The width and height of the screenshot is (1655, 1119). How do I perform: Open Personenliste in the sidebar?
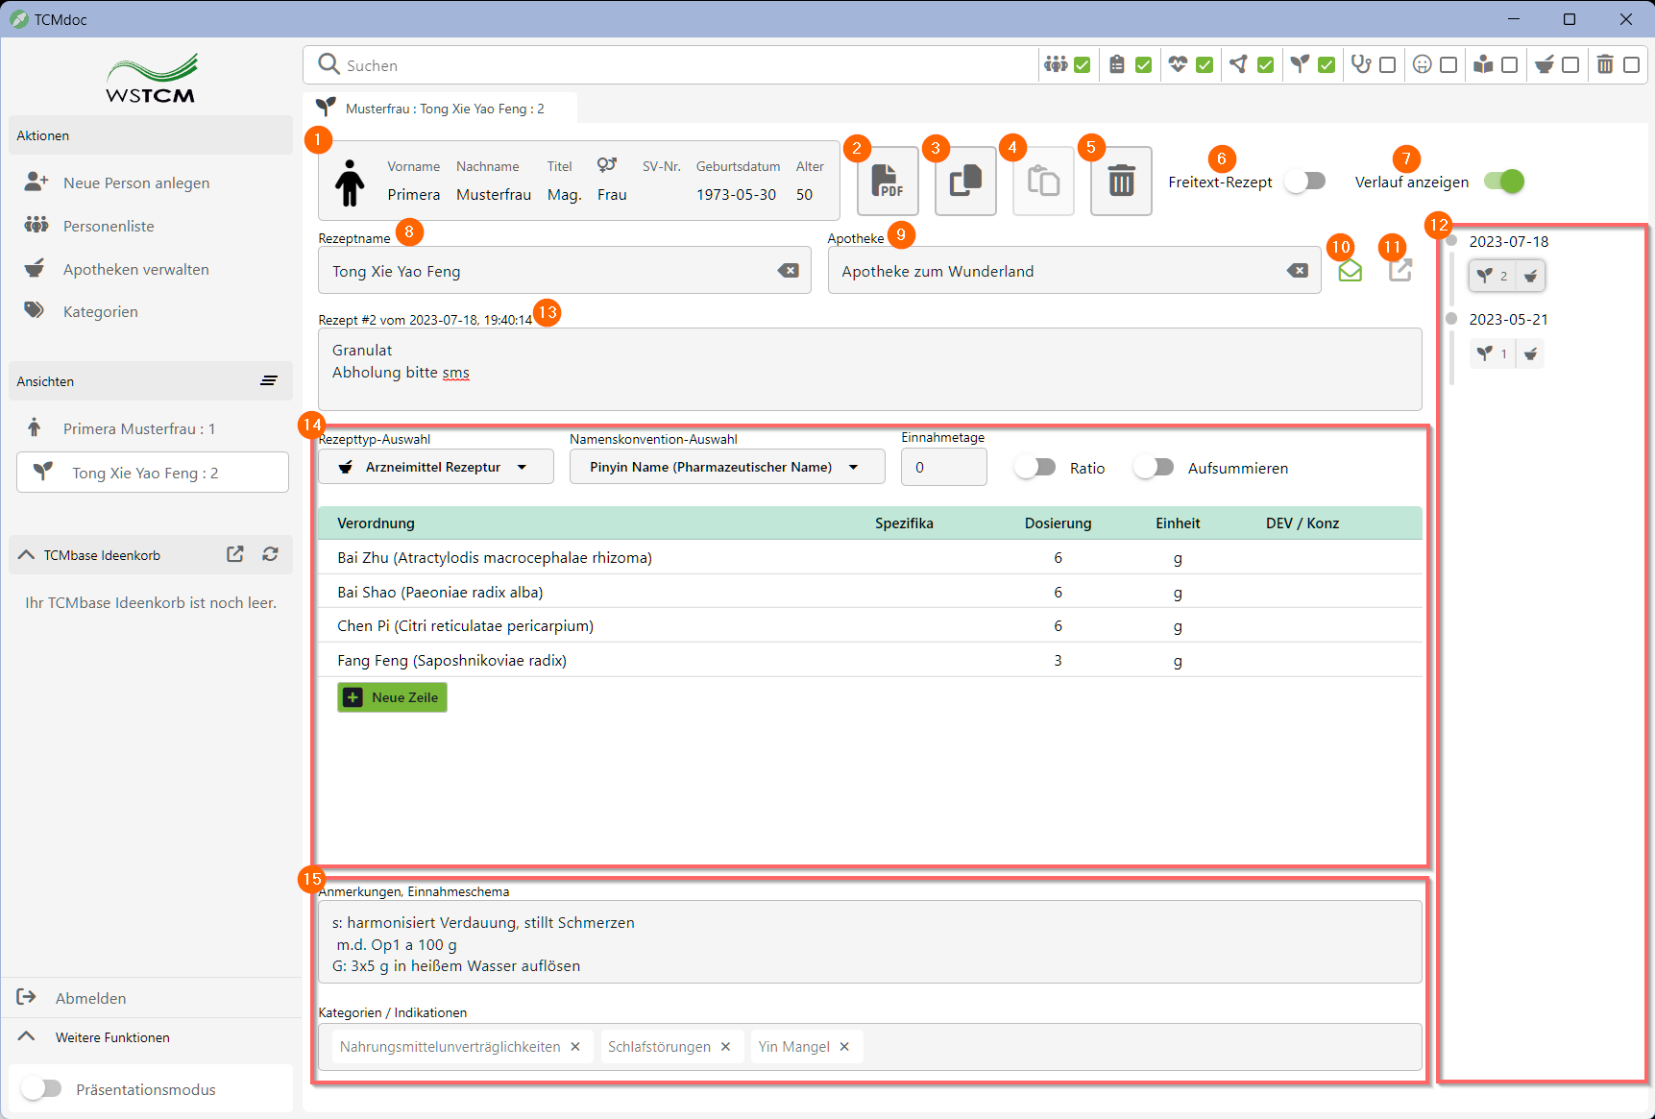pyautogui.click(x=109, y=226)
